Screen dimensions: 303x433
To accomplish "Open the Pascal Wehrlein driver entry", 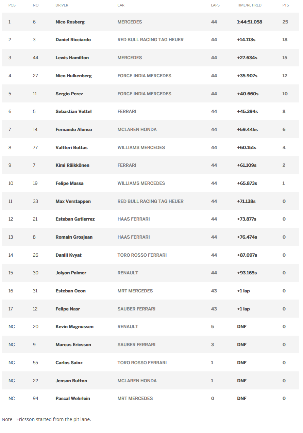I will 73,398.
